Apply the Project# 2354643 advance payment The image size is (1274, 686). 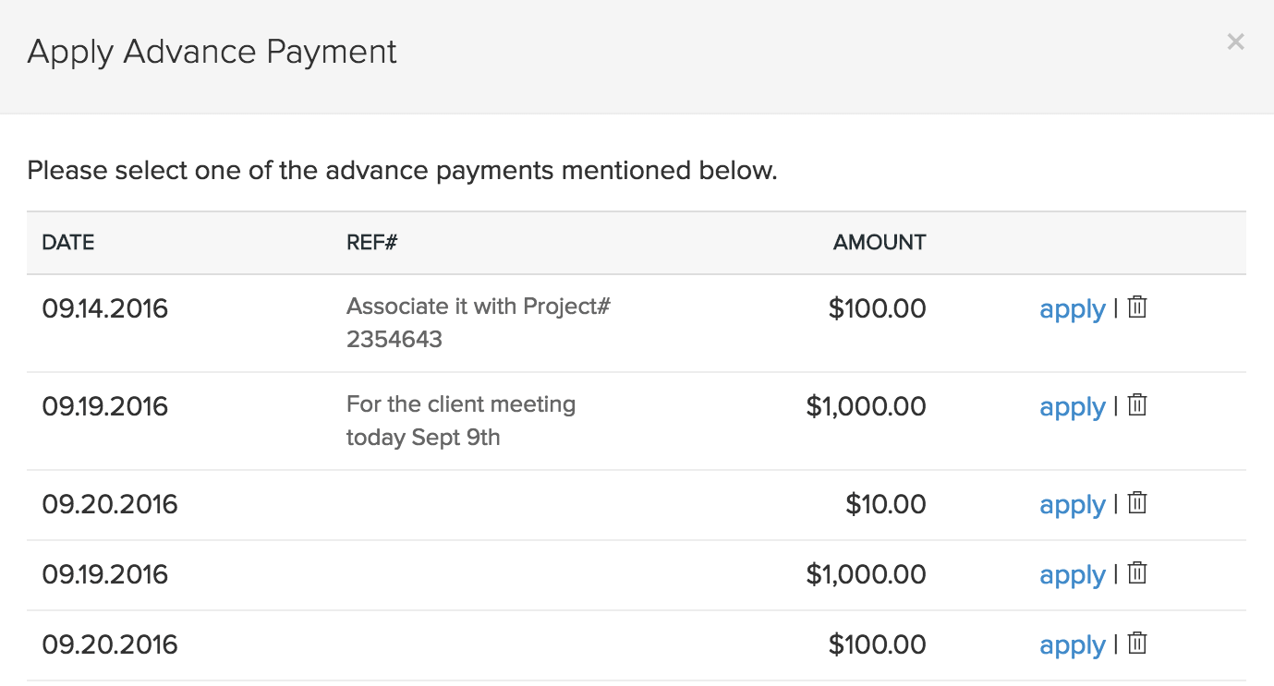pyautogui.click(x=1072, y=308)
